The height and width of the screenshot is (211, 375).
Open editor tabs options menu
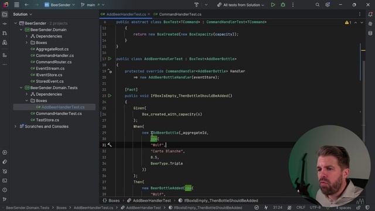[x=359, y=14]
